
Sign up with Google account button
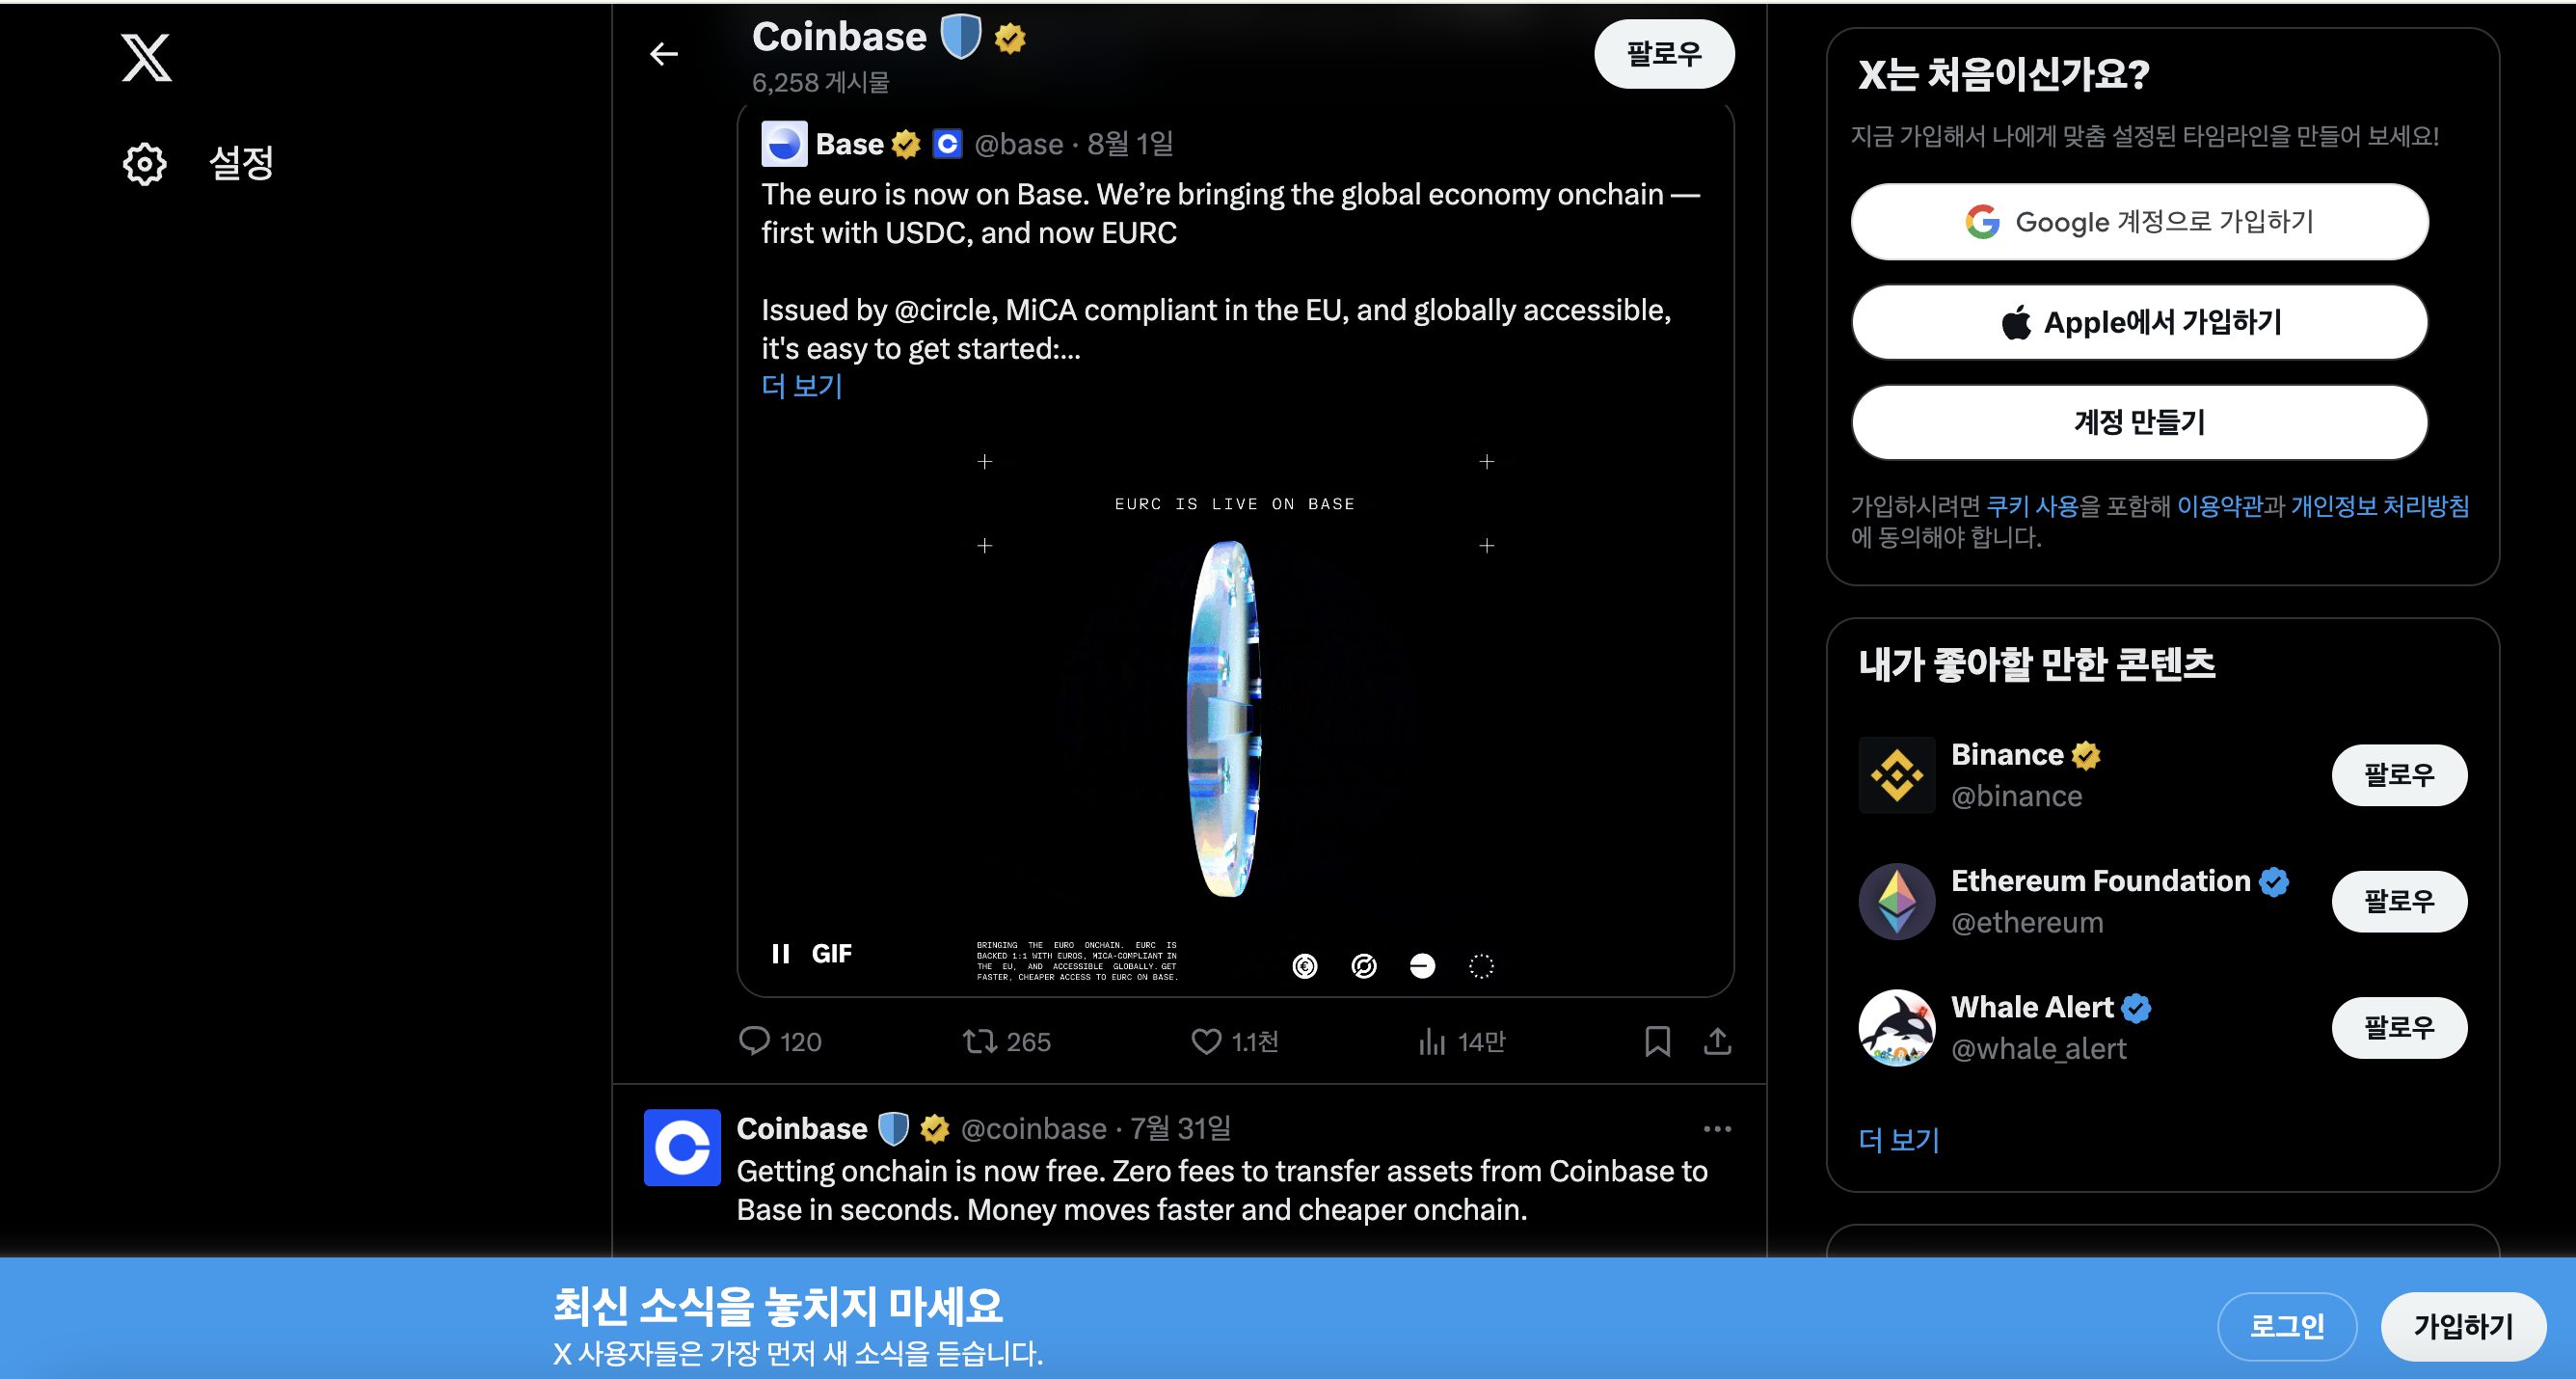(x=2139, y=221)
